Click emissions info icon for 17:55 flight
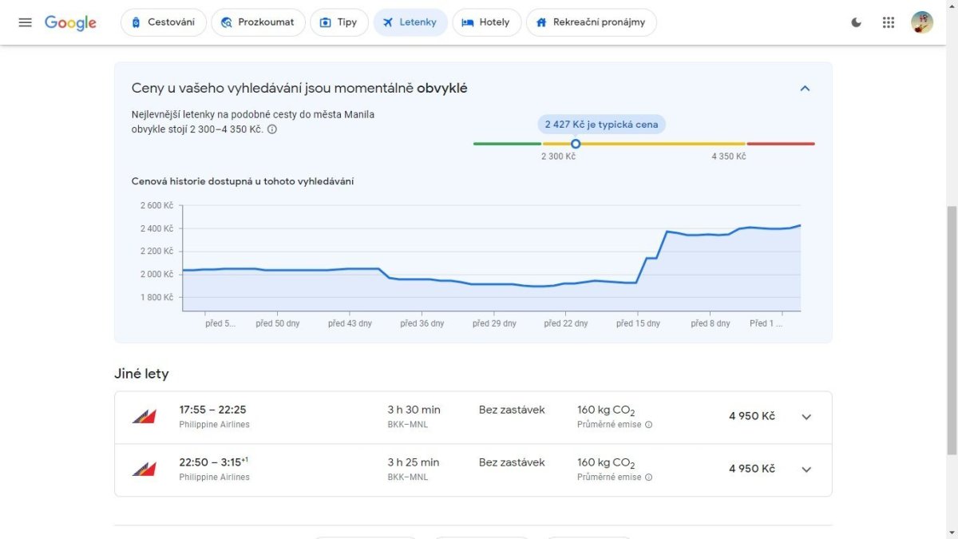Viewport: 958px width, 539px height. coord(648,425)
